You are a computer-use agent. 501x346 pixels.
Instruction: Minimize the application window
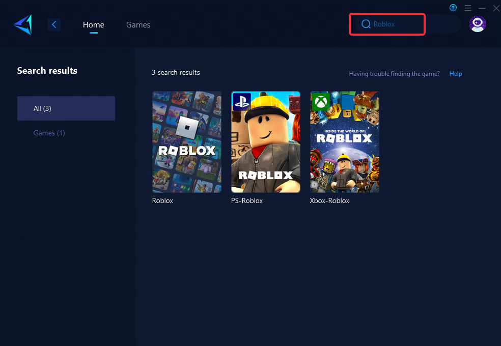click(x=482, y=8)
